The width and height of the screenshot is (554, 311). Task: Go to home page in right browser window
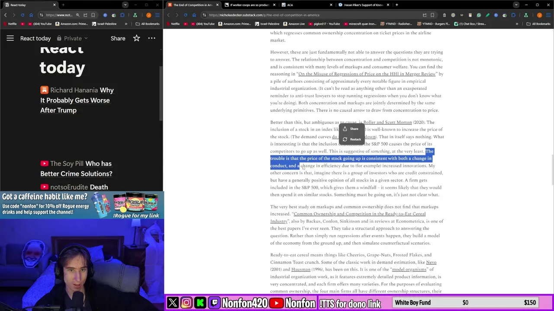coord(194,15)
